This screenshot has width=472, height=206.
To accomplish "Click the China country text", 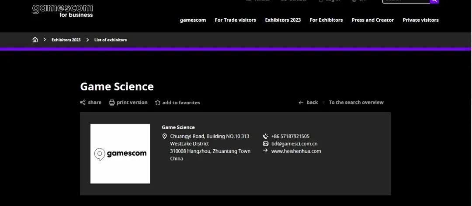I will coord(177,159).
